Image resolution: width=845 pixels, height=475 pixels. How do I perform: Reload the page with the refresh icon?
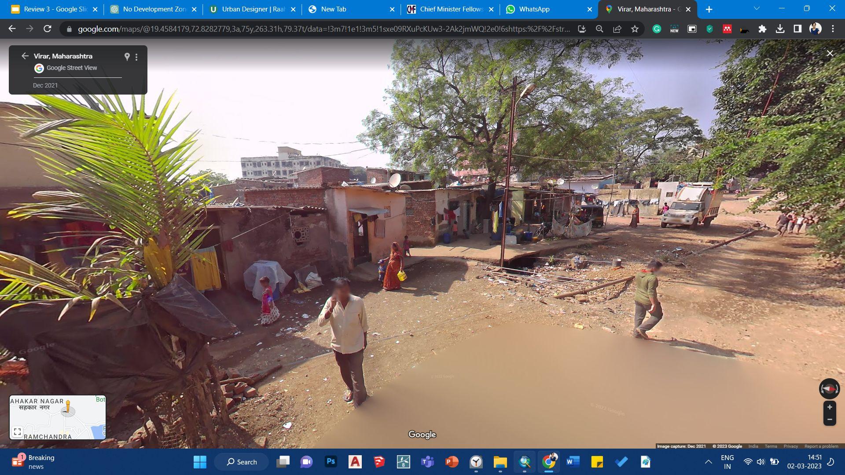pyautogui.click(x=48, y=29)
